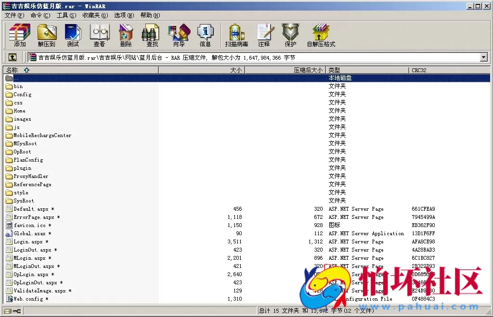
Task: Run the 测试 (Test) archive tool
Action: 73,35
